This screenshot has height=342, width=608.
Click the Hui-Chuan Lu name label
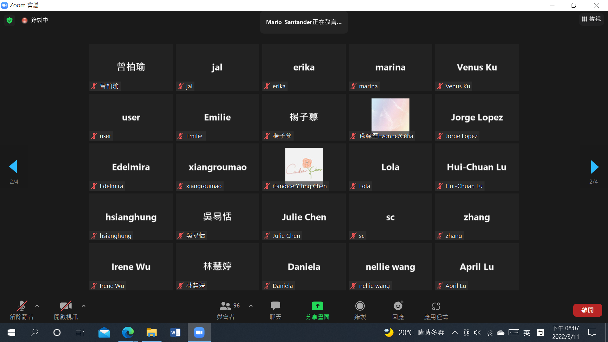coord(464,186)
